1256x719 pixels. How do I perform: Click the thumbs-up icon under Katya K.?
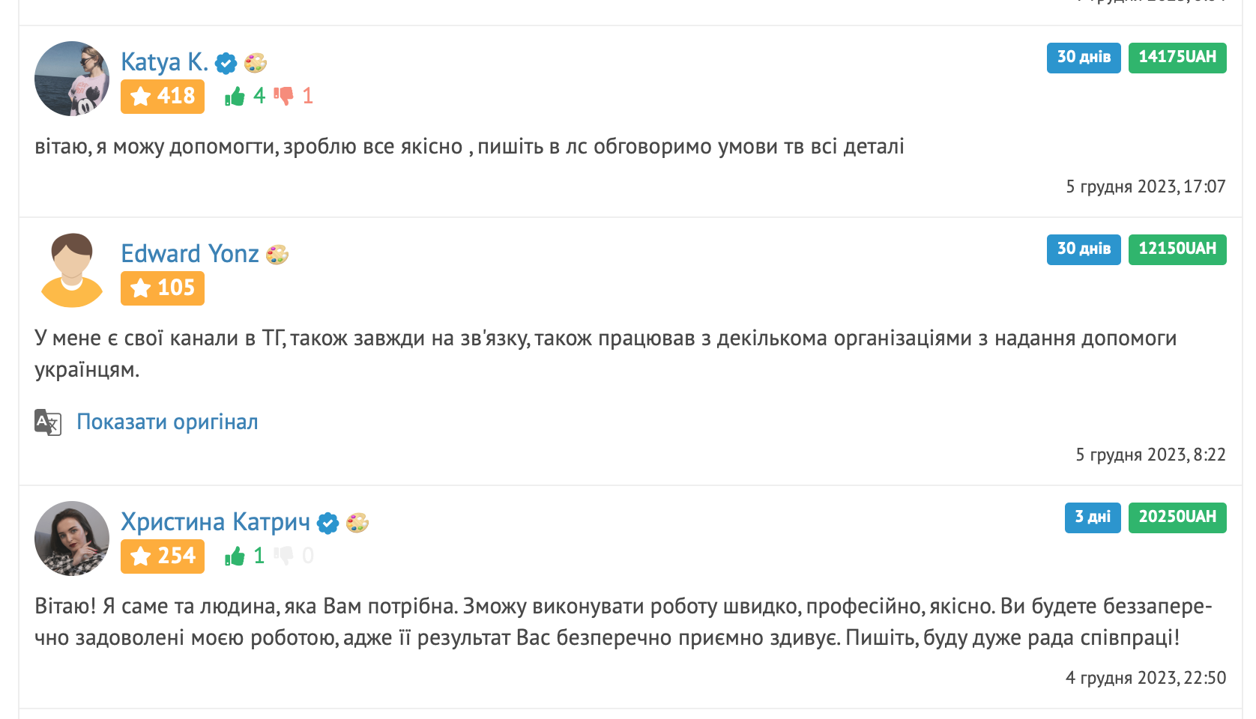[x=235, y=96]
